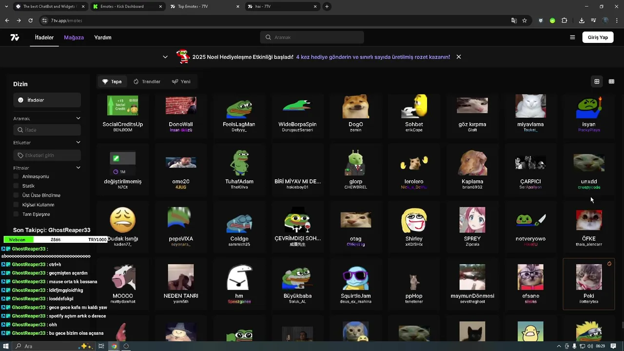The width and height of the screenshot is (624, 351).
Task: Open a new browser tab
Action: pos(327,6)
